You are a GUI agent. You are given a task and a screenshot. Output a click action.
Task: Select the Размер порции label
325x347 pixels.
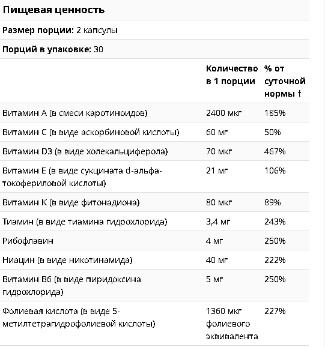(x=38, y=30)
